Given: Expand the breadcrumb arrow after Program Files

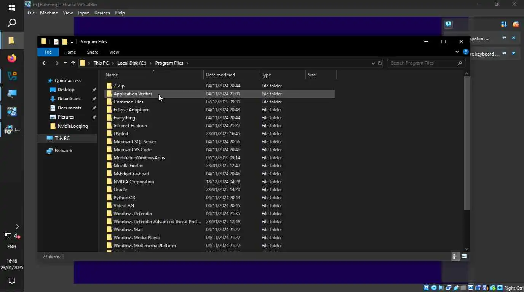Looking at the screenshot, I should (x=187, y=63).
